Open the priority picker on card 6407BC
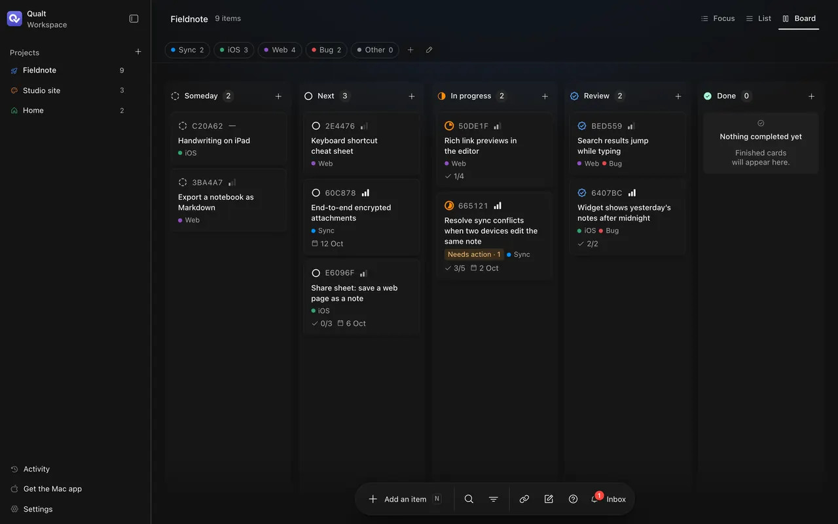 pos(632,193)
